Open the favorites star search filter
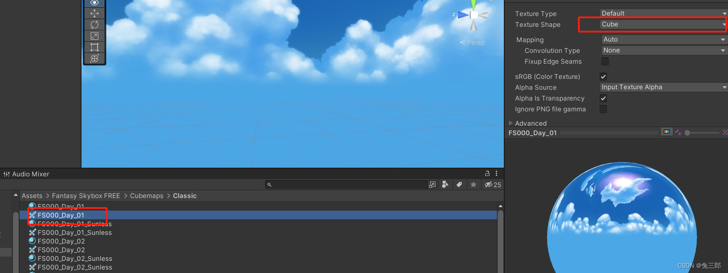The width and height of the screenshot is (728, 273). point(473,185)
